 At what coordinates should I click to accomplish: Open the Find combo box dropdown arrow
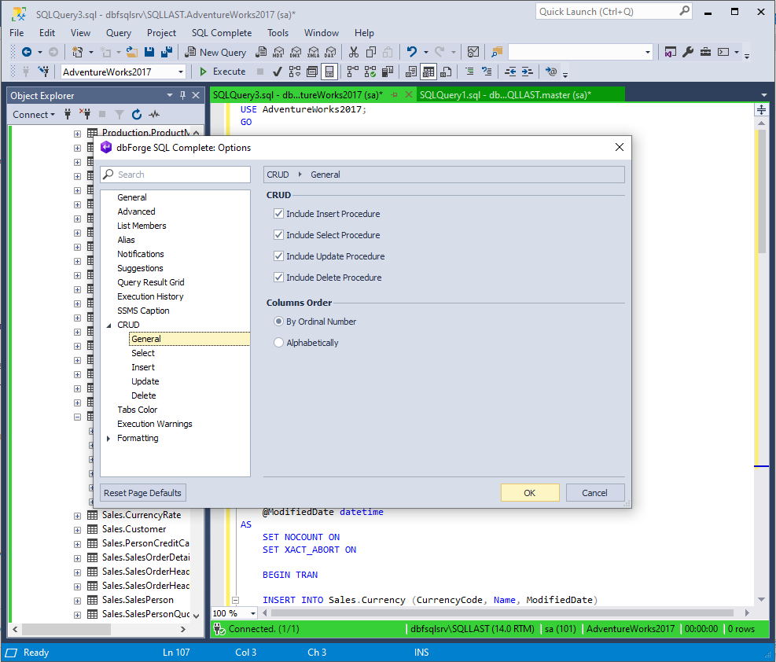(647, 52)
